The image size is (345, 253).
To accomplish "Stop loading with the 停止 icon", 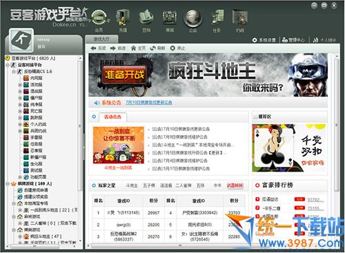I will [177, 48].
